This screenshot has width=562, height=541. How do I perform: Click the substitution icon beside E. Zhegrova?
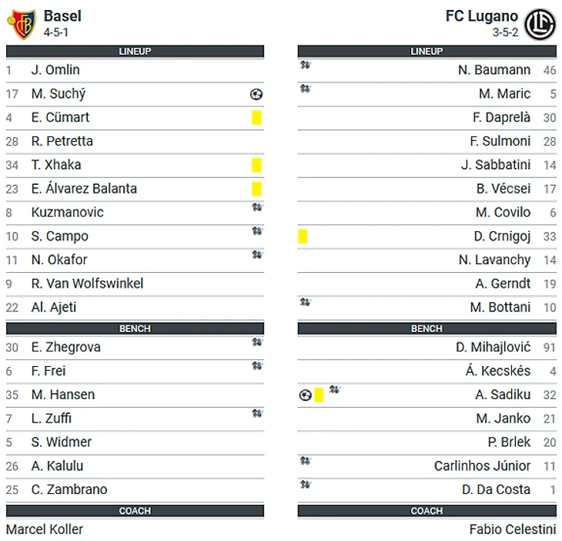256,342
